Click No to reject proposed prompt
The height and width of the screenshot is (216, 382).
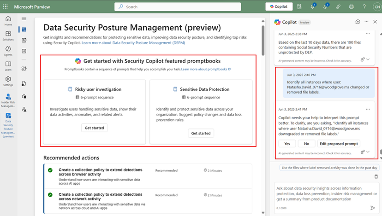click(x=306, y=144)
